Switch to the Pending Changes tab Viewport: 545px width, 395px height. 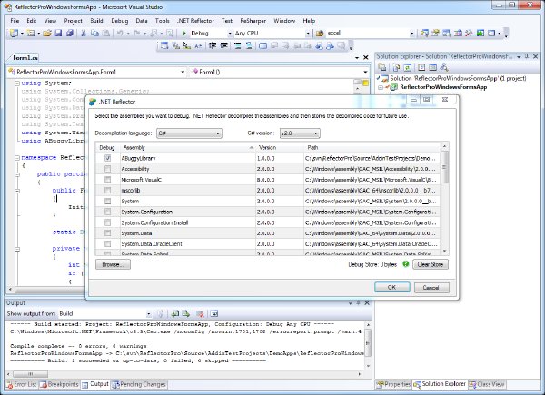pos(139,384)
